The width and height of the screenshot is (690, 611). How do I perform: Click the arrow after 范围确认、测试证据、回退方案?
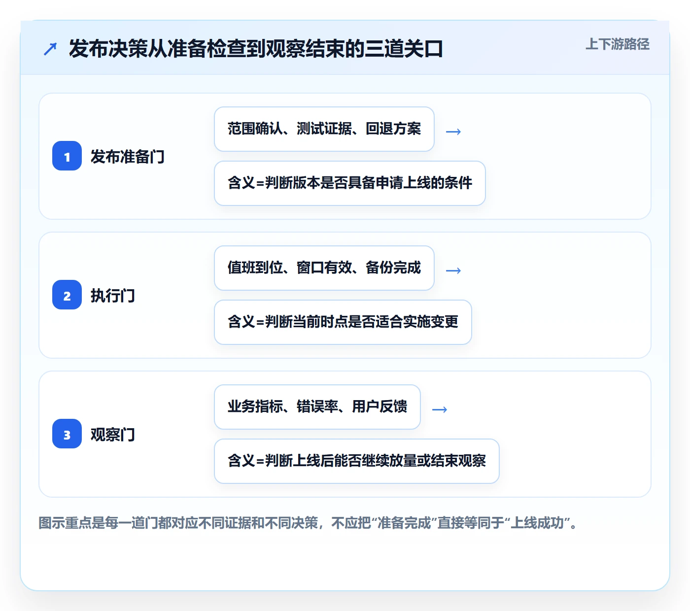(453, 132)
